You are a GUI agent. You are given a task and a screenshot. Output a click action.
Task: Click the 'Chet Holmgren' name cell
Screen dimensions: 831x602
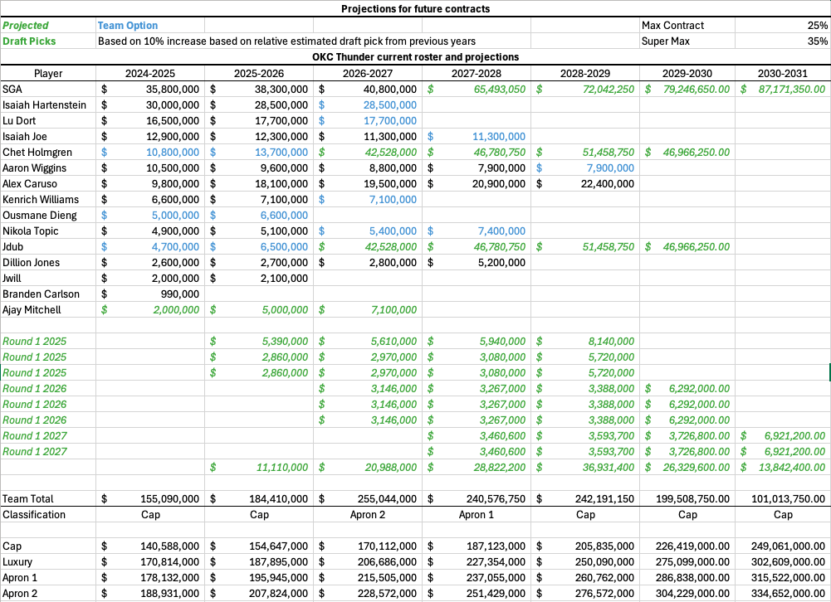pos(48,153)
